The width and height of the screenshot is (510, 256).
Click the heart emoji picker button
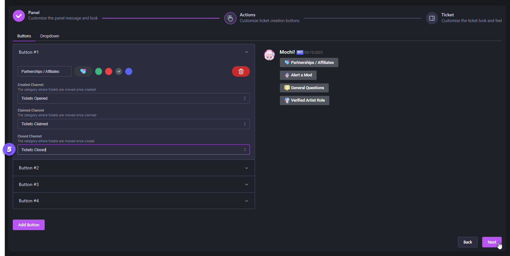click(x=83, y=71)
